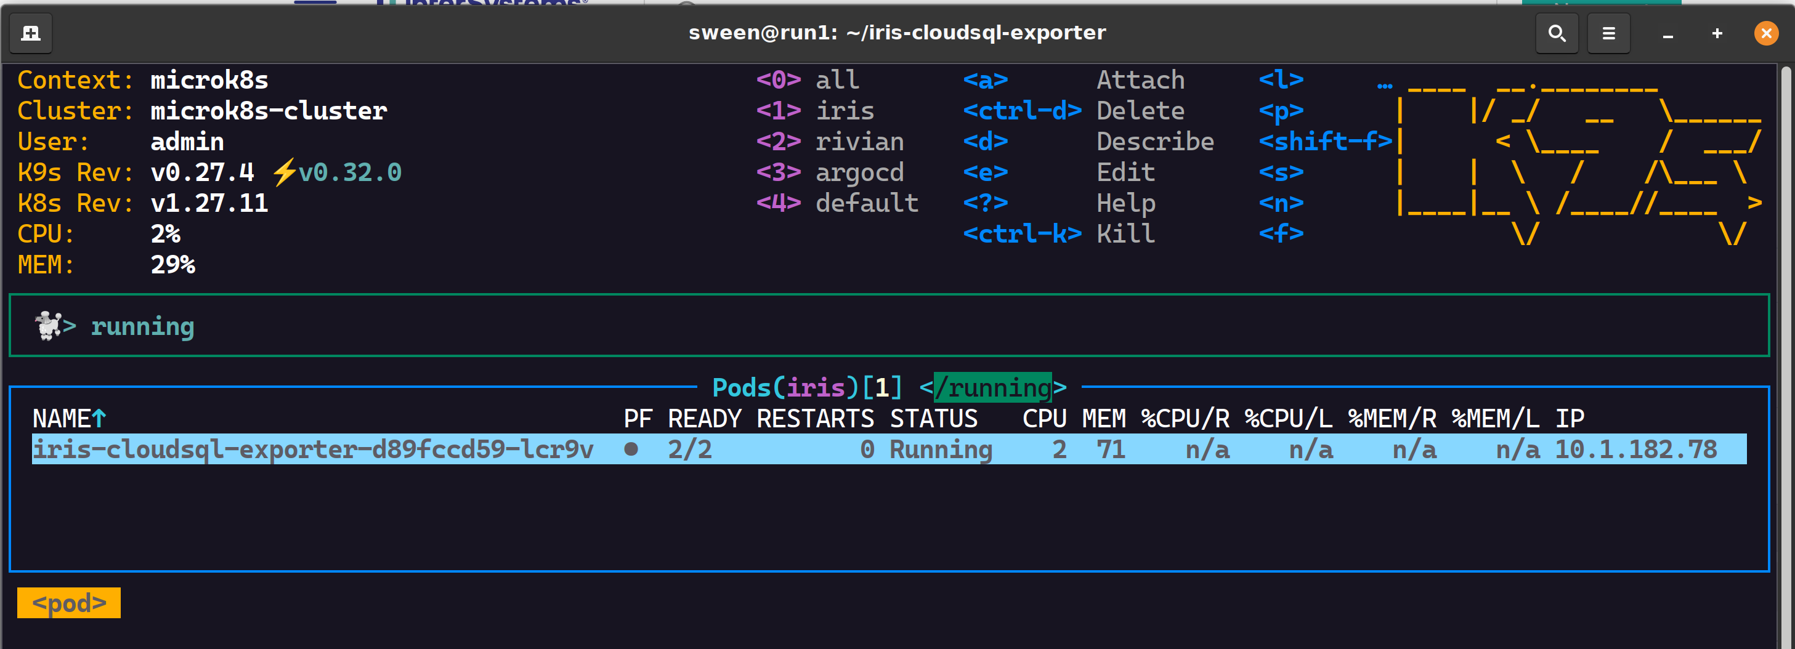This screenshot has width=1795, height=649.
Task: Click the STATUS column header
Action: [x=933, y=419]
